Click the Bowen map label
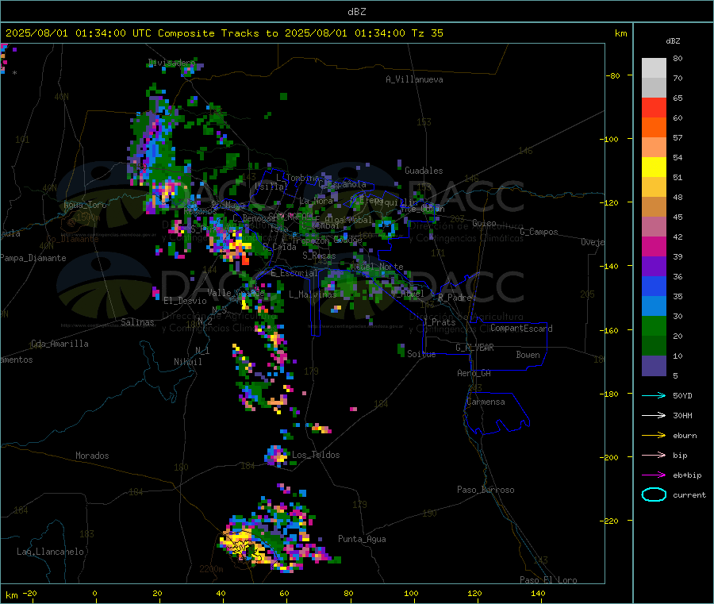The height and width of the screenshot is (604, 714). click(528, 355)
